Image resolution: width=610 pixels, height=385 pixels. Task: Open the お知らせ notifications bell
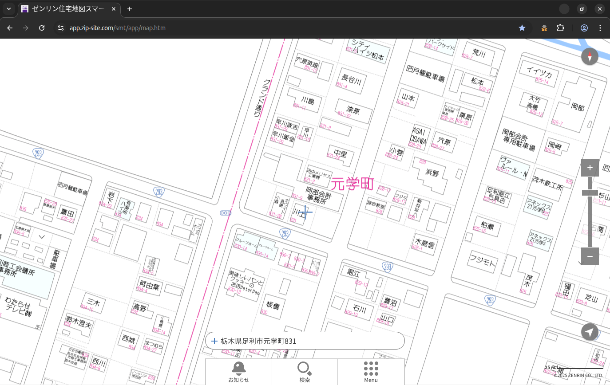(238, 372)
